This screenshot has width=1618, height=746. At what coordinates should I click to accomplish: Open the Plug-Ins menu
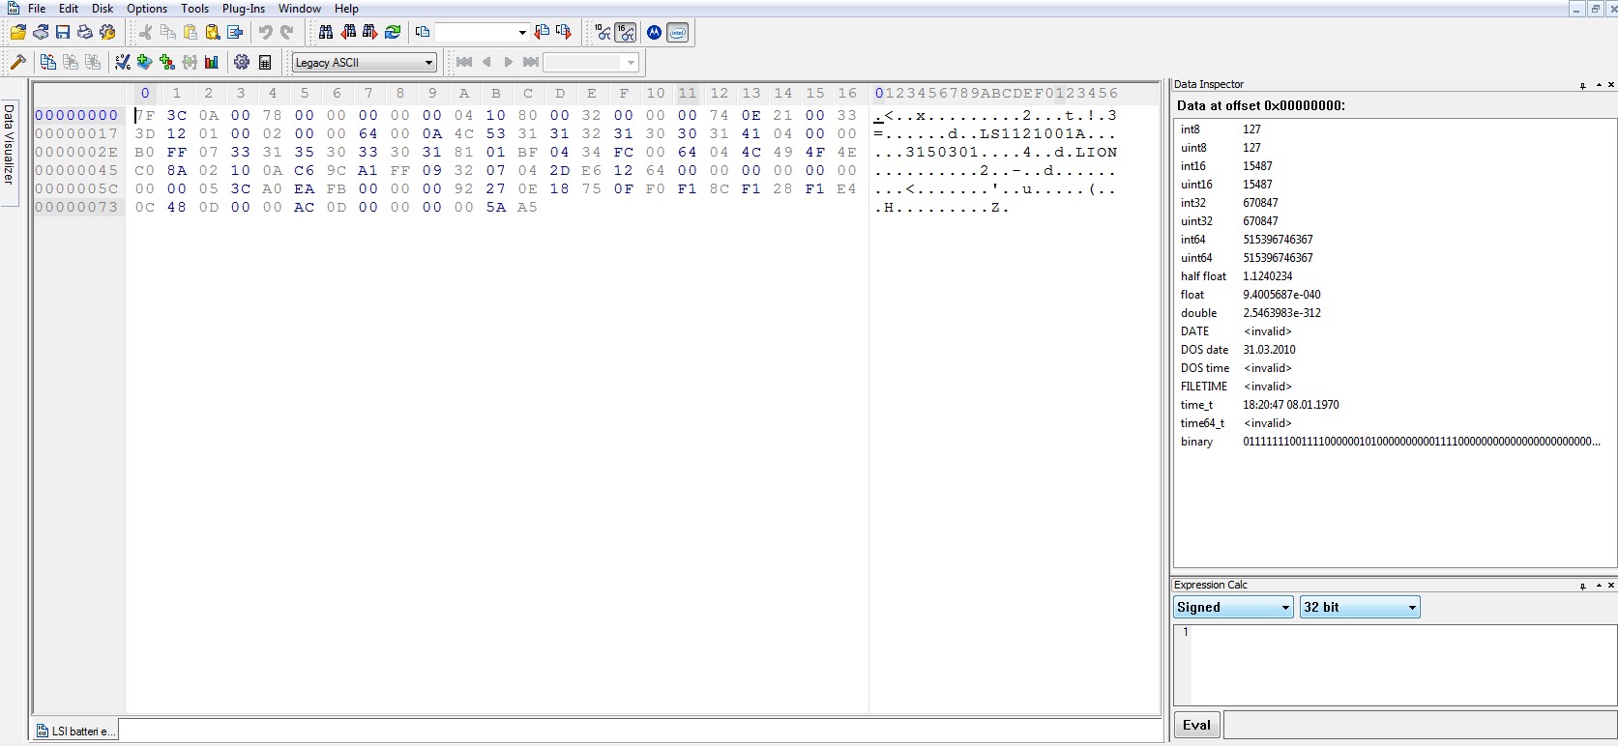(244, 9)
